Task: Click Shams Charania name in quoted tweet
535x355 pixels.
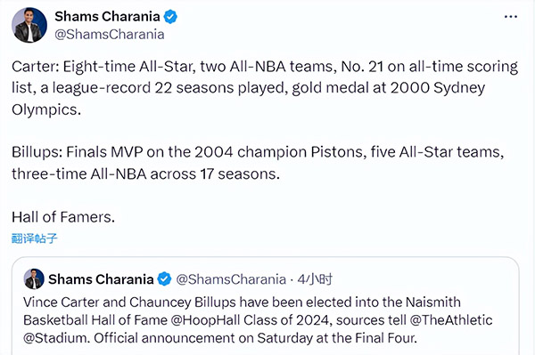Action: pos(101,279)
